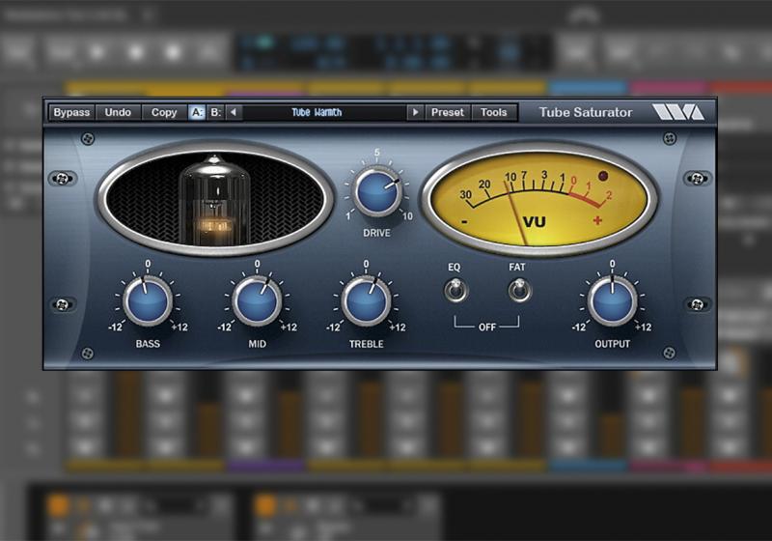Image resolution: width=772 pixels, height=541 pixels.
Task: Flip the EQ toggle switch
Action: 454,289
